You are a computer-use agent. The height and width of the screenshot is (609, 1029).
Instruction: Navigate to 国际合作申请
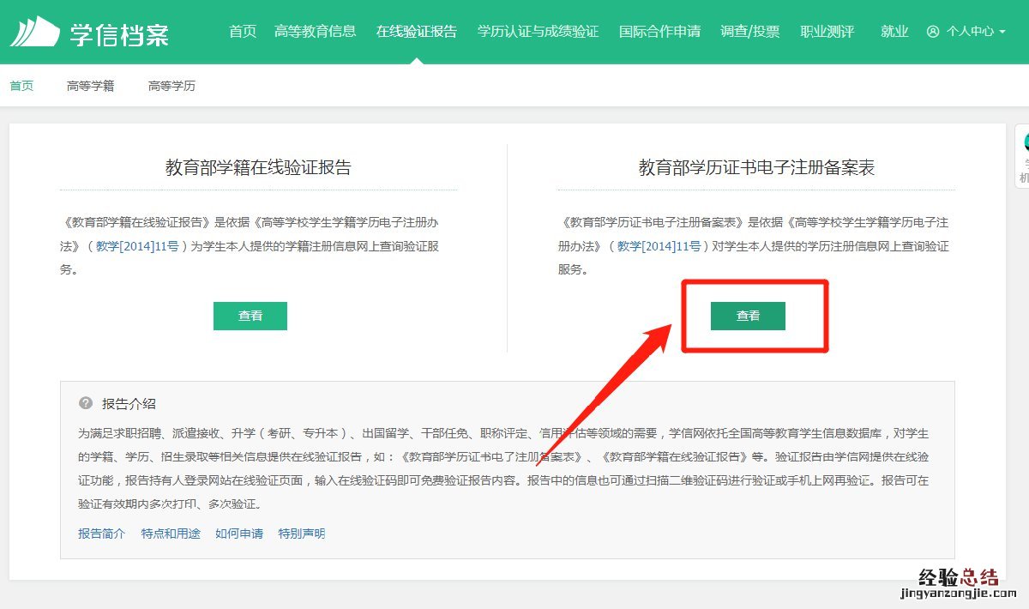(659, 32)
